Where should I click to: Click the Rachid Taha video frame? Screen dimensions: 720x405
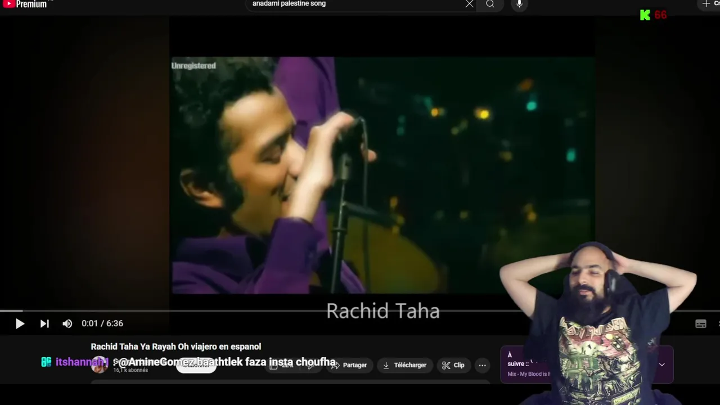pyautogui.click(x=382, y=175)
